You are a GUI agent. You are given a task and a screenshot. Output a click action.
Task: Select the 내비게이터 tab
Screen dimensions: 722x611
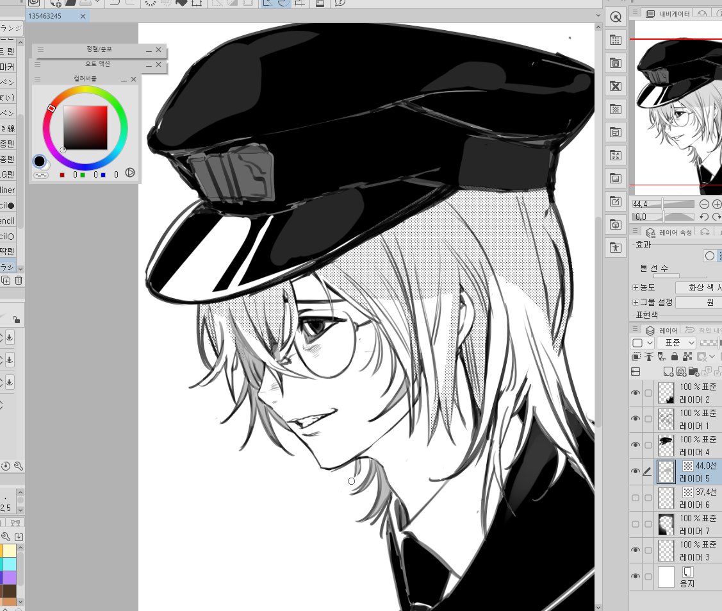coord(668,14)
